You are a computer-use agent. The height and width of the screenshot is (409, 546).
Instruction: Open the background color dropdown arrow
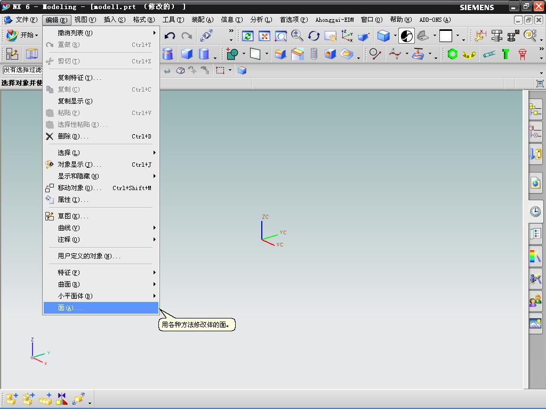tap(457, 36)
